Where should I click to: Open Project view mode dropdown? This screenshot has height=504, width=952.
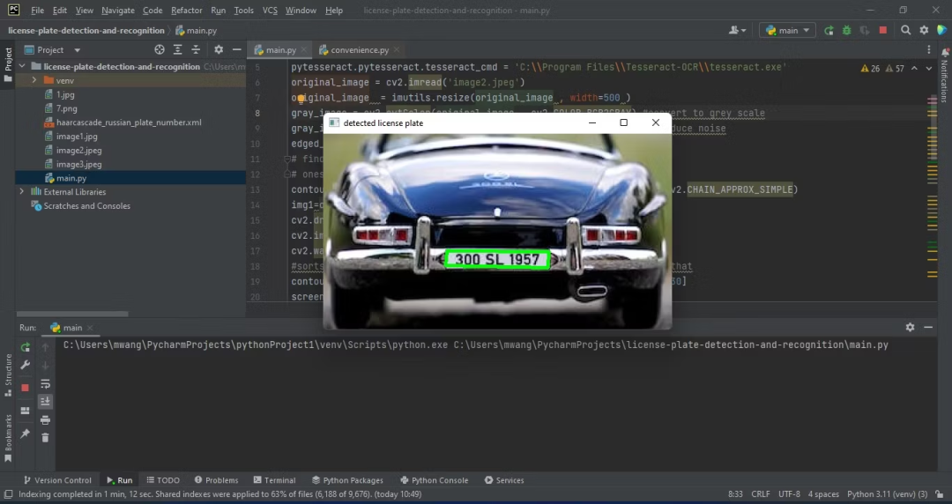point(77,50)
